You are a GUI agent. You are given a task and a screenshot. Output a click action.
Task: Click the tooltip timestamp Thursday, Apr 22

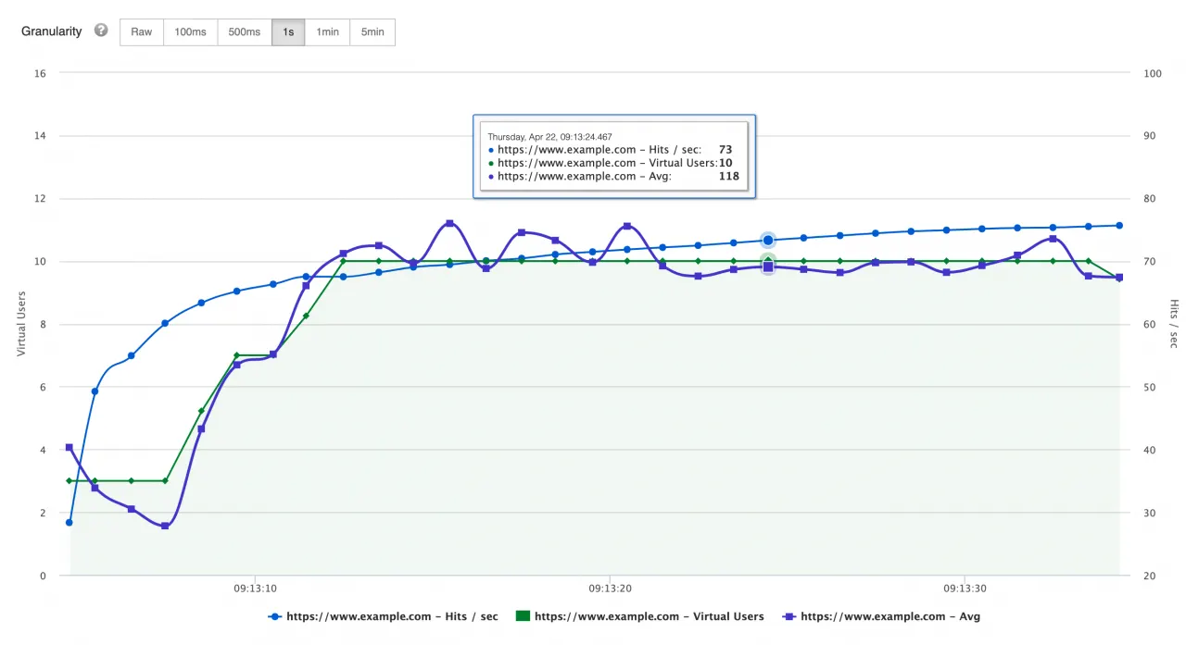pyautogui.click(x=550, y=137)
